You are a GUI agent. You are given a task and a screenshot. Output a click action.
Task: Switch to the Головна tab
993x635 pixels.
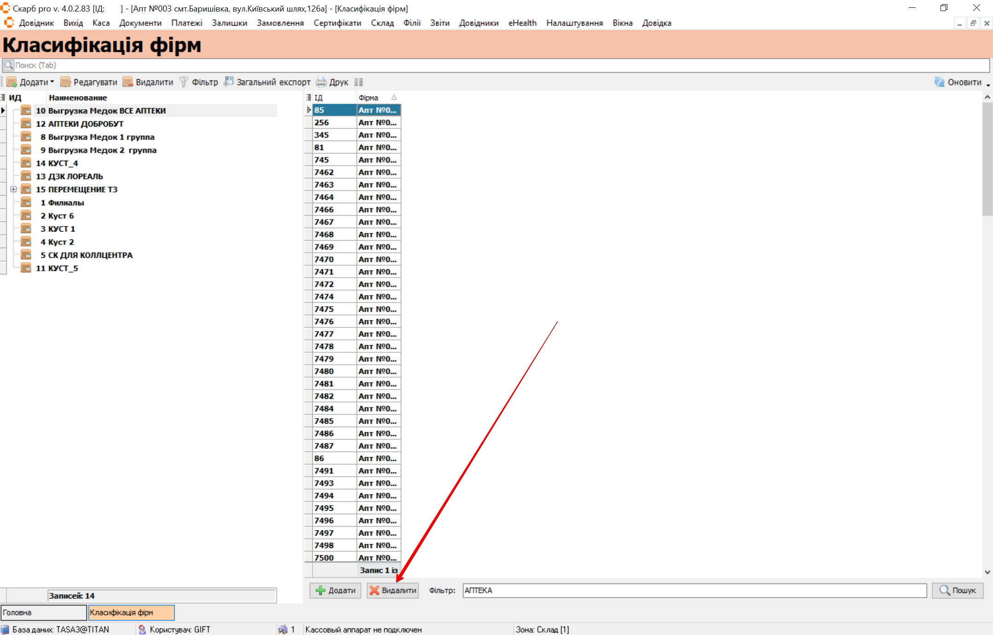pyautogui.click(x=44, y=612)
